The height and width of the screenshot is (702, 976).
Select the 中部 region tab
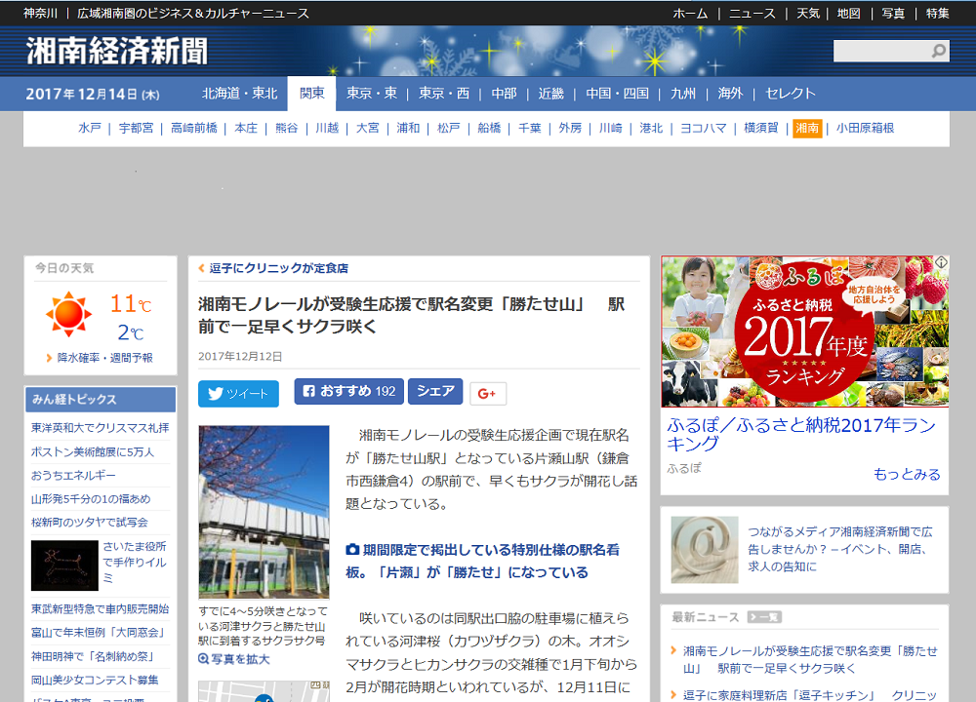pyautogui.click(x=505, y=94)
